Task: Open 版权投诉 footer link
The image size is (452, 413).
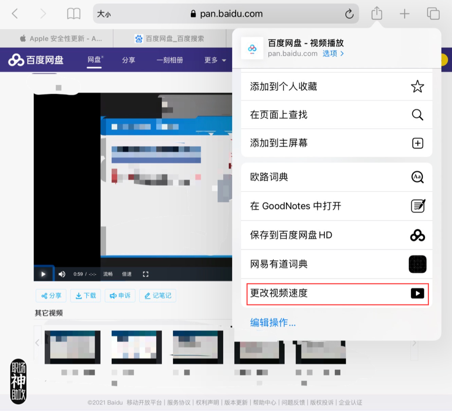Action: pos(321,403)
